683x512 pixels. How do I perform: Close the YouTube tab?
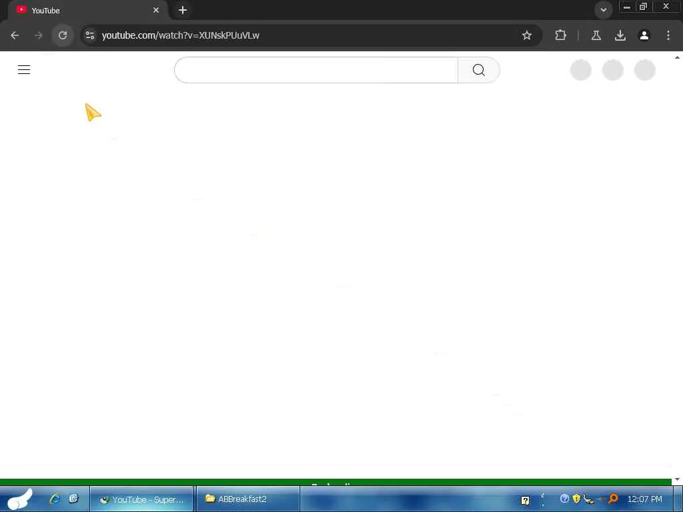coord(156,10)
